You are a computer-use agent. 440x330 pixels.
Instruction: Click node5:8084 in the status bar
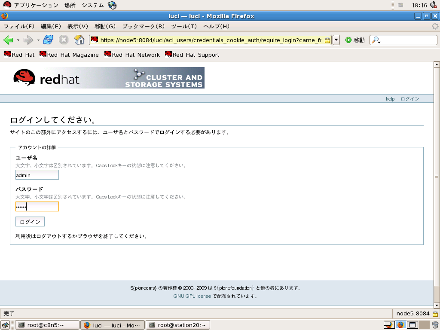click(x=413, y=313)
